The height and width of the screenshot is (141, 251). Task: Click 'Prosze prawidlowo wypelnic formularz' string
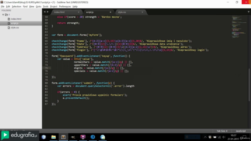click(x=98, y=95)
